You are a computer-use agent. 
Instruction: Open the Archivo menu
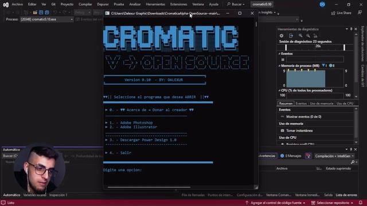[x=17, y=5]
